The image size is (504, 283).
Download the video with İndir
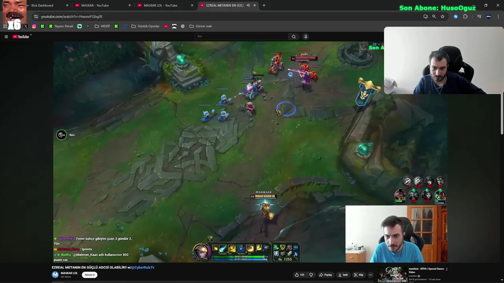click(x=343, y=275)
